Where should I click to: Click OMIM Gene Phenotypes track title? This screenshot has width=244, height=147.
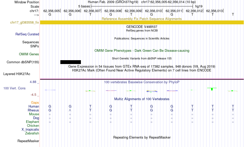coord(142,51)
